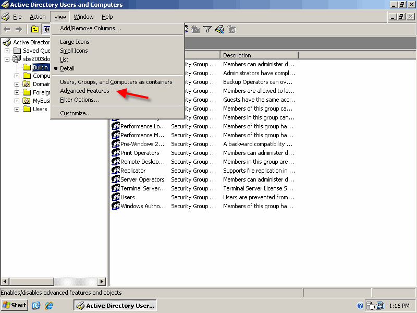
Task: Open the File menu
Action: [x=17, y=17]
